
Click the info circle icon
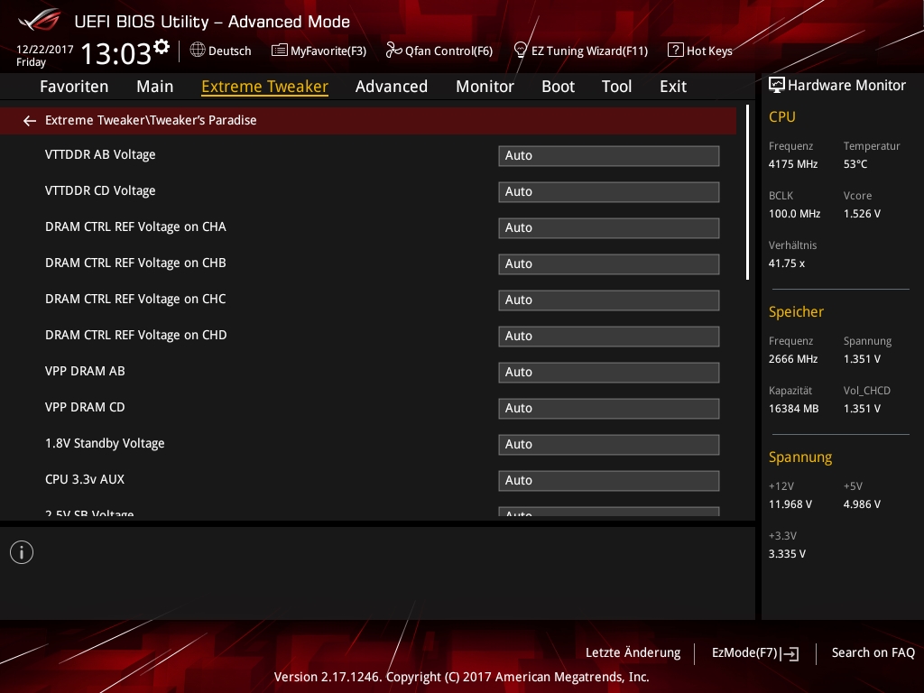(x=22, y=552)
